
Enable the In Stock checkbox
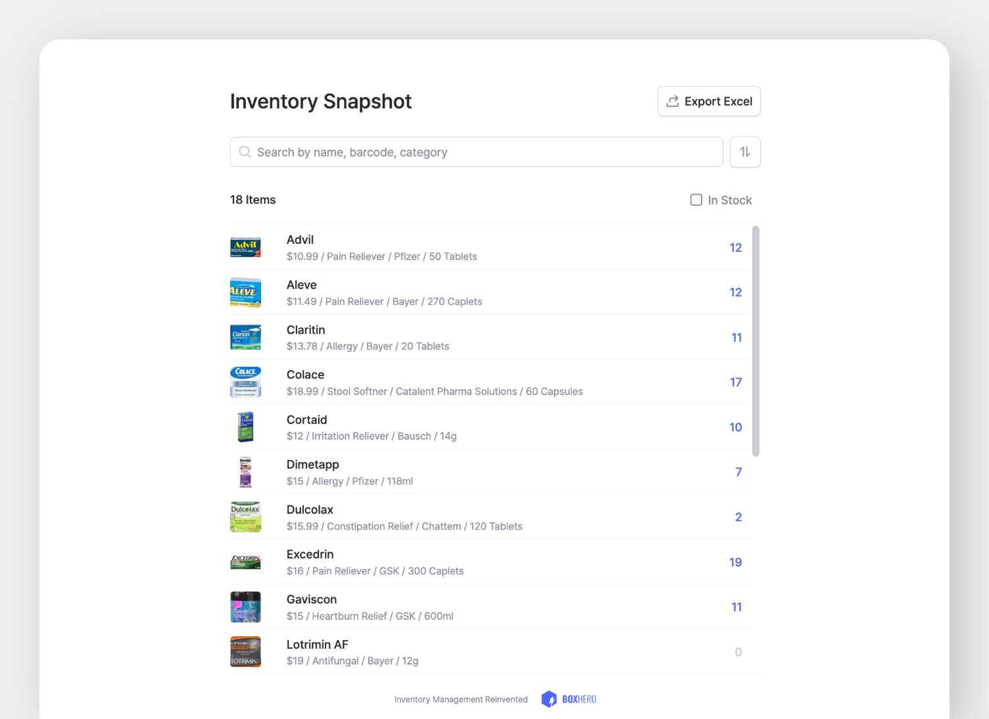[696, 200]
